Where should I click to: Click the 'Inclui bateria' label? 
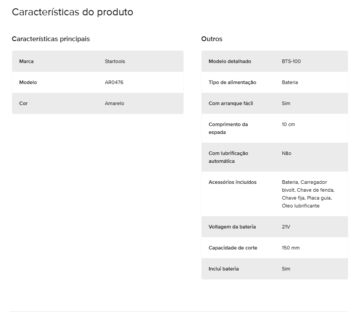224,269
